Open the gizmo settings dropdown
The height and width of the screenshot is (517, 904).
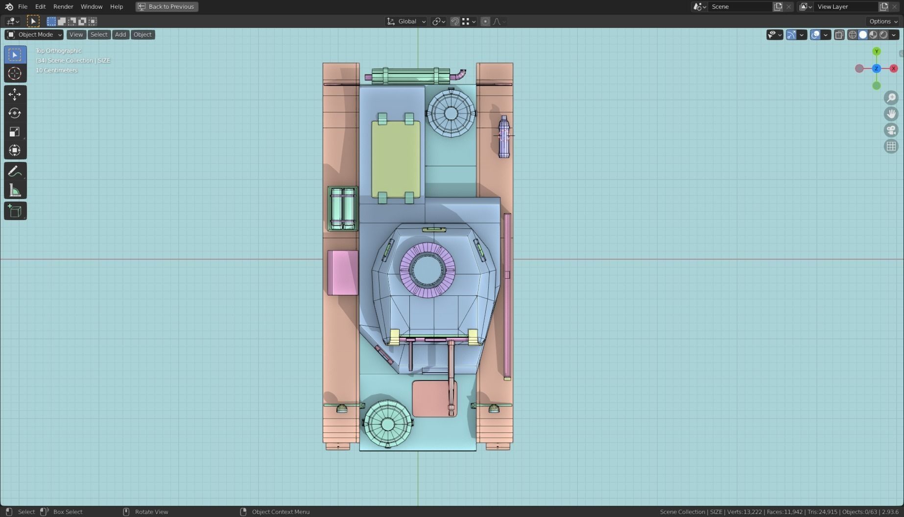tap(802, 34)
